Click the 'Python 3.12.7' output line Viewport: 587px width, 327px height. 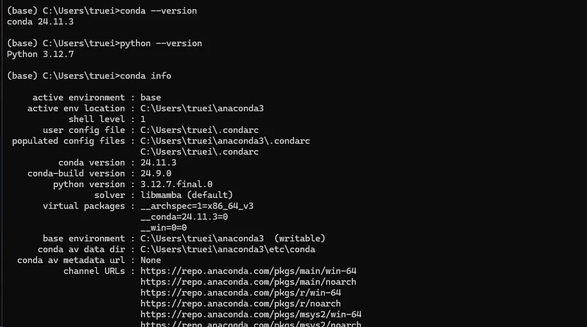[x=41, y=54]
